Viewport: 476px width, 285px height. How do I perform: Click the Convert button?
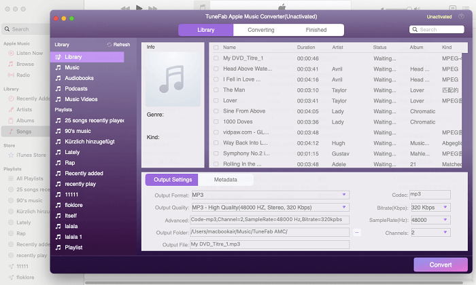441,265
